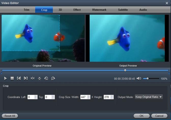Click the timeline end trim marker
The image size is (171, 120).
point(169,73)
